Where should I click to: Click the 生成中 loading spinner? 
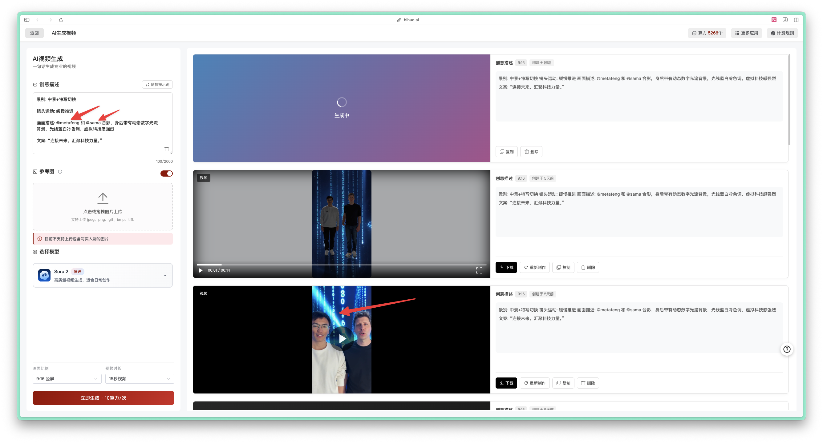coord(342,102)
